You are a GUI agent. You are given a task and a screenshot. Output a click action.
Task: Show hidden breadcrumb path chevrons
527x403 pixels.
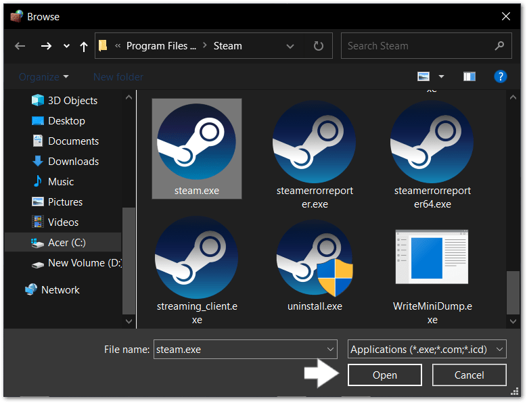118,46
